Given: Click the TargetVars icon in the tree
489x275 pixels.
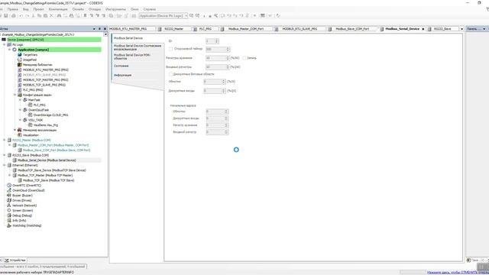Looking at the screenshot, I should pos(20,54).
